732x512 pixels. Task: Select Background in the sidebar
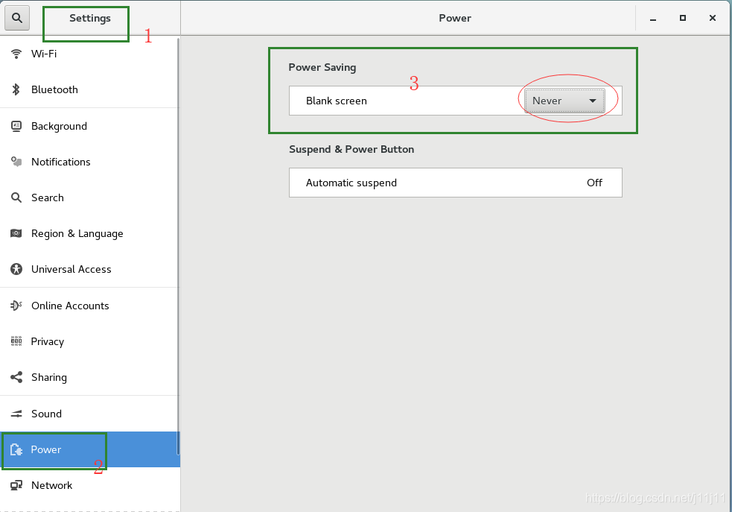[x=89, y=126]
